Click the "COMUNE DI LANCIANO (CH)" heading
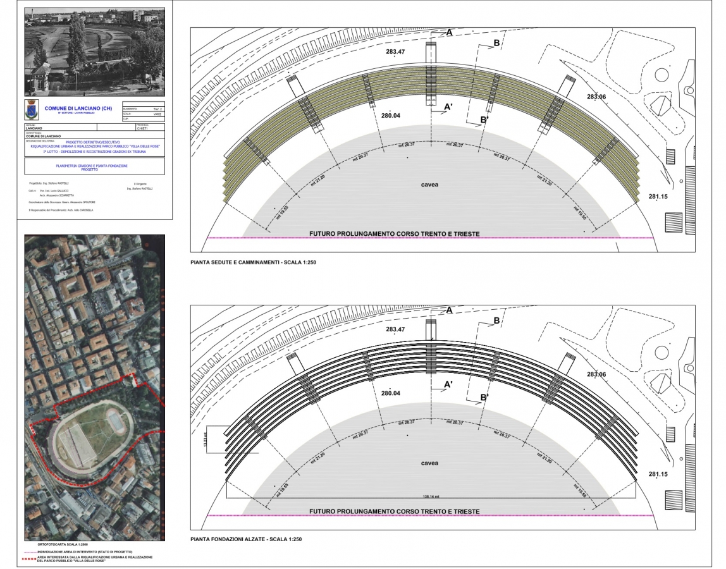Screen dimensions: 726x569 coord(78,109)
